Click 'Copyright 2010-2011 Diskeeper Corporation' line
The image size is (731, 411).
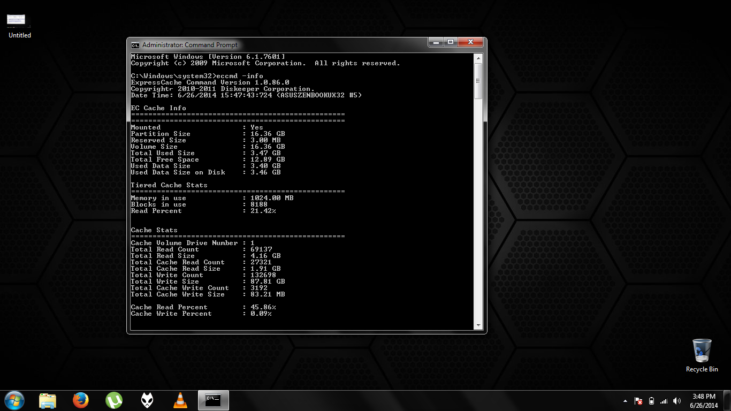[x=223, y=89]
